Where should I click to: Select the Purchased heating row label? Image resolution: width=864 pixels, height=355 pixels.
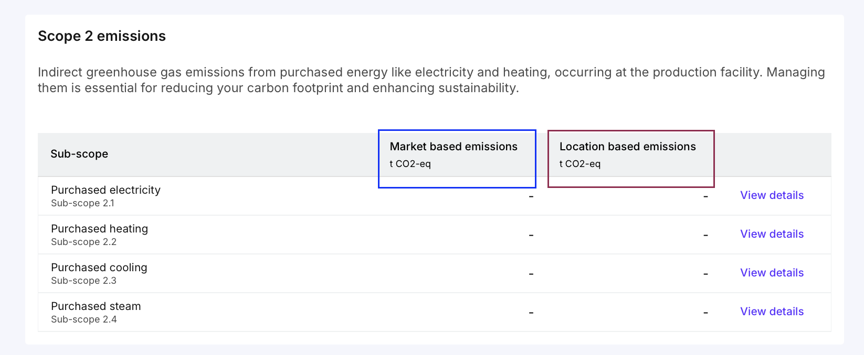pos(99,229)
